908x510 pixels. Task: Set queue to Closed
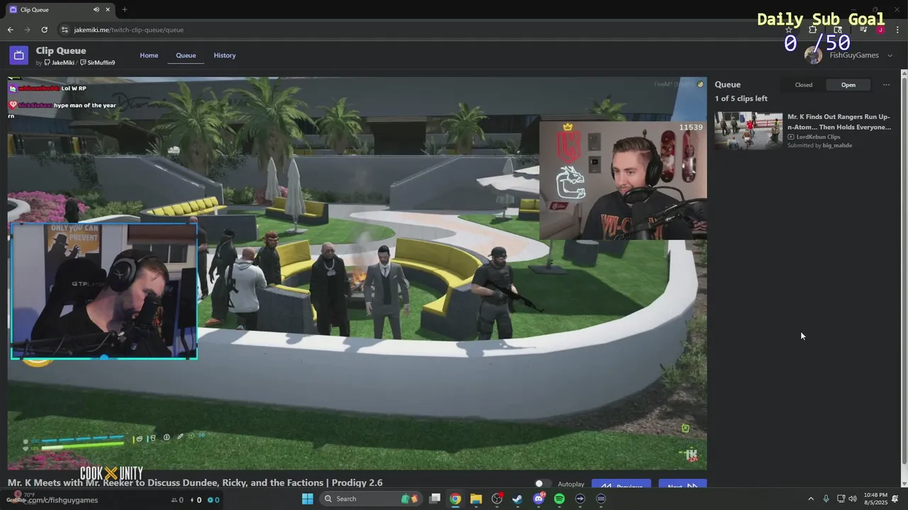pyautogui.click(x=804, y=85)
